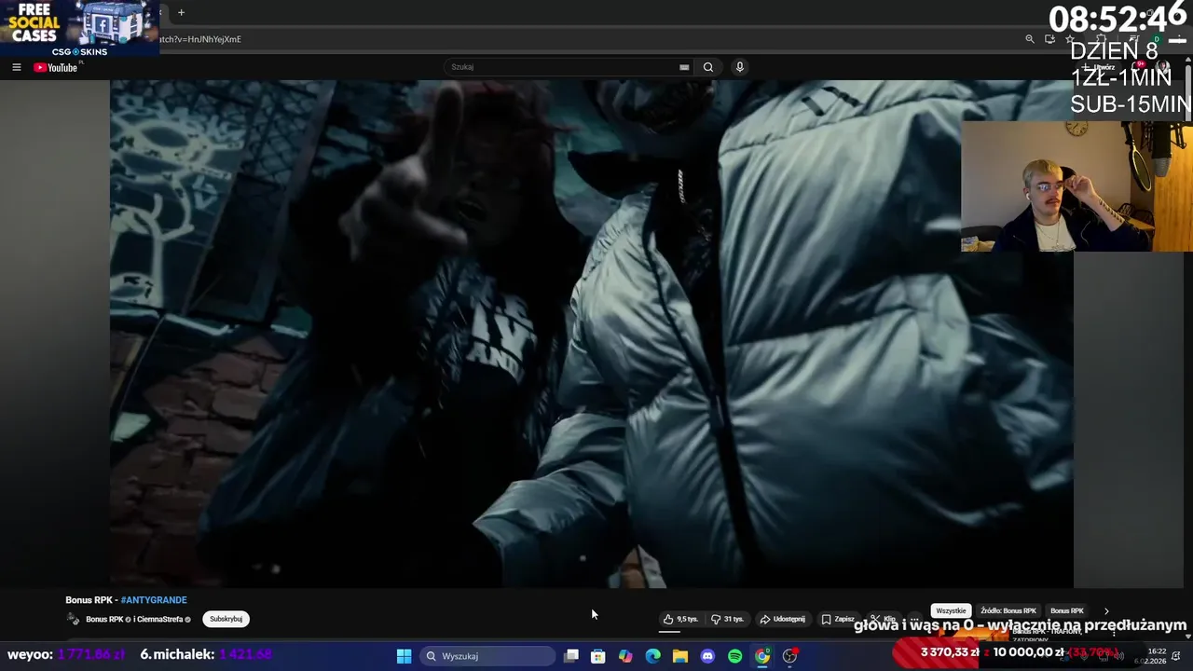Open the browser zoom magnifier icon
Screen dimensions: 1193x671
click(1030, 39)
